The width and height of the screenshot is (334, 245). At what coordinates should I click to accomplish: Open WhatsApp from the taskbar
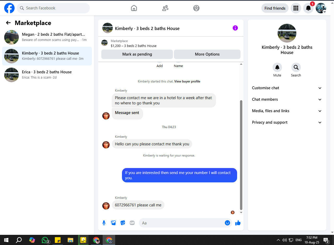(x=45, y=240)
